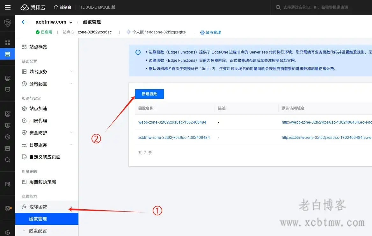Select the 站点加速 sidebar item
Viewport: 372px width, 236px height.
point(38,108)
